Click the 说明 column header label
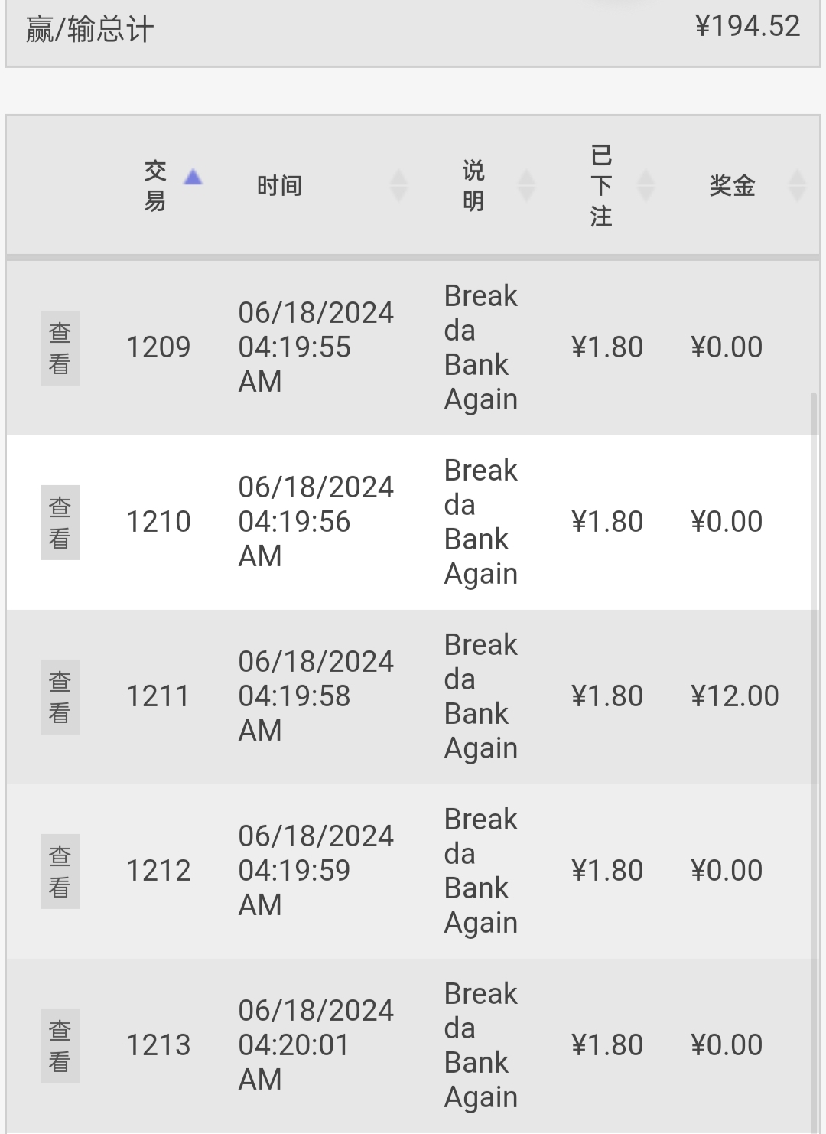The height and width of the screenshot is (1134, 826). click(473, 186)
